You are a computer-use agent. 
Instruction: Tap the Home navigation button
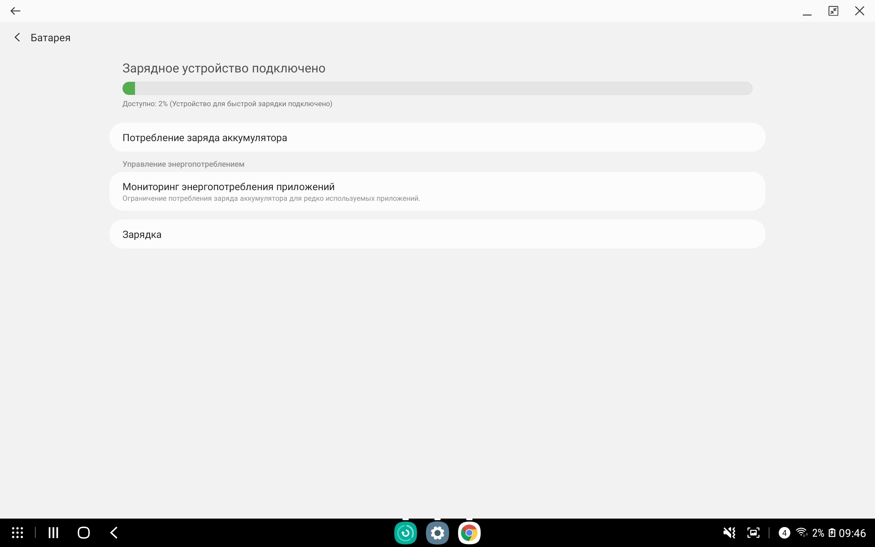84,533
